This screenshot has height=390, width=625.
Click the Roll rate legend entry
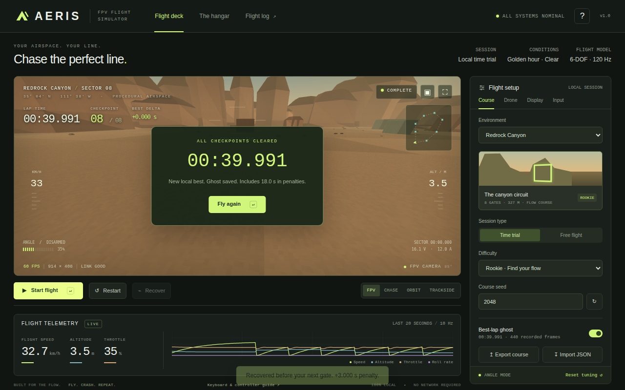tap(440, 362)
